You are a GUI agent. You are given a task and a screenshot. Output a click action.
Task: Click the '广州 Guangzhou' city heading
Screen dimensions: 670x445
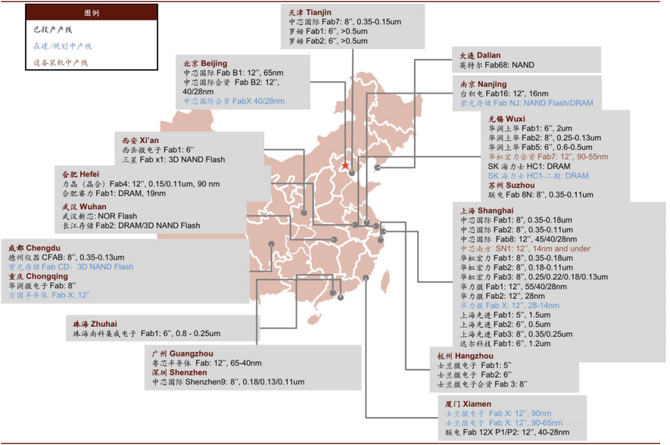pos(182,353)
